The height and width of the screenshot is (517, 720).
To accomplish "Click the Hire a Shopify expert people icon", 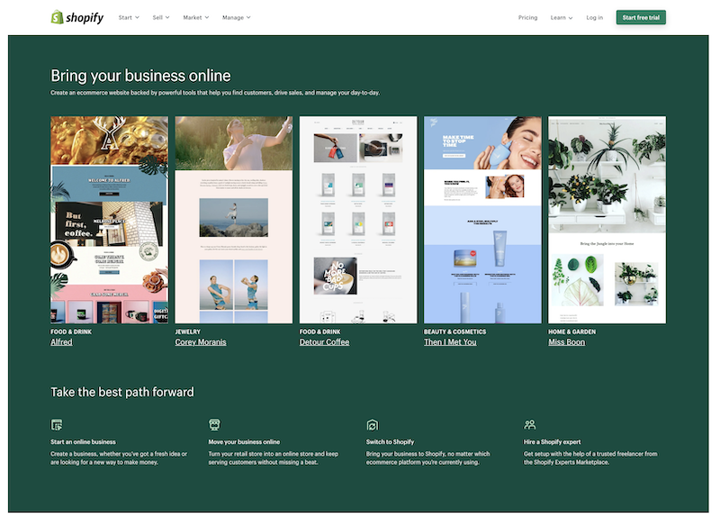I will click(x=530, y=424).
